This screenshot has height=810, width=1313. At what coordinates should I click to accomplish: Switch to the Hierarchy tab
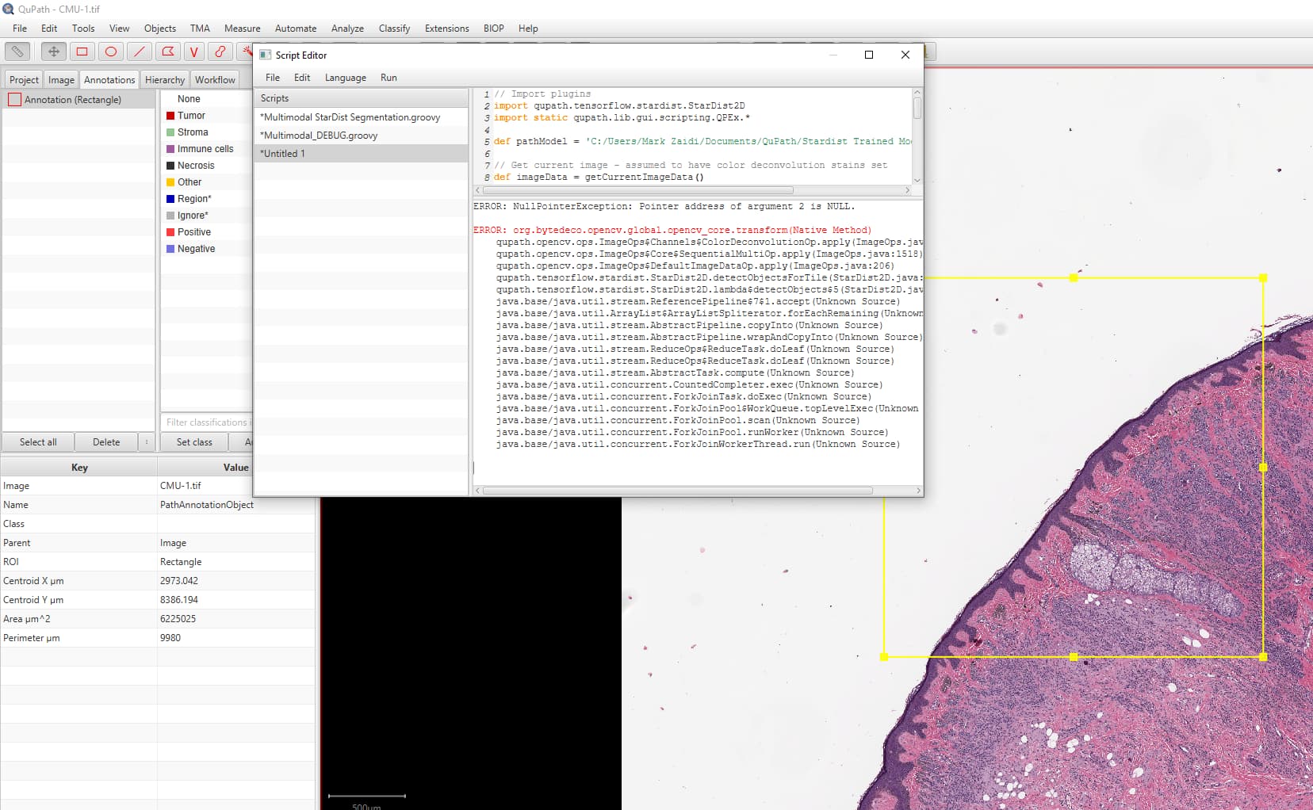point(165,79)
